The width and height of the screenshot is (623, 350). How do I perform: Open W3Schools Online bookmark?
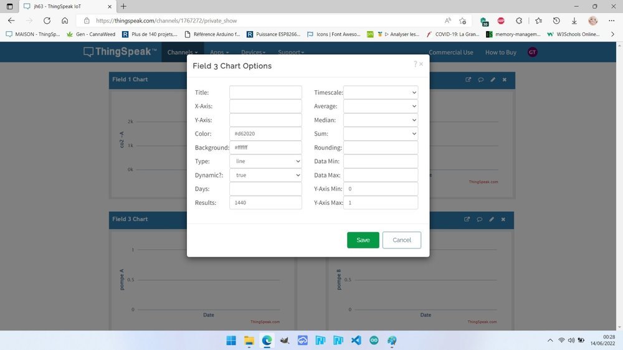(x=573, y=34)
